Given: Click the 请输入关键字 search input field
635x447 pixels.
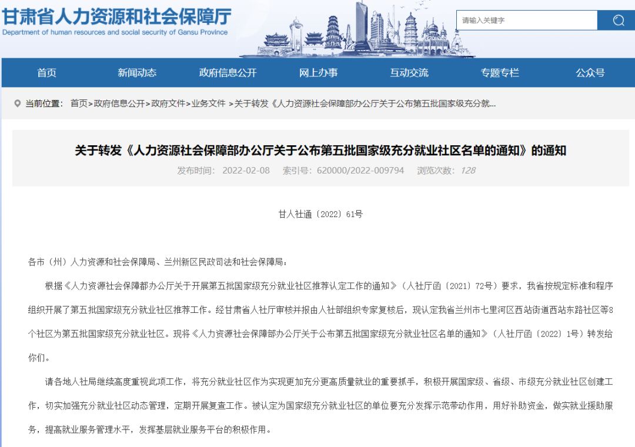Looking at the screenshot, I should tap(526, 20).
